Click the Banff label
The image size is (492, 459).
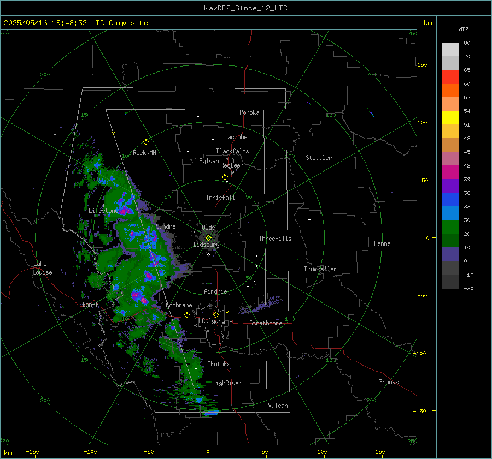pyautogui.click(x=90, y=304)
